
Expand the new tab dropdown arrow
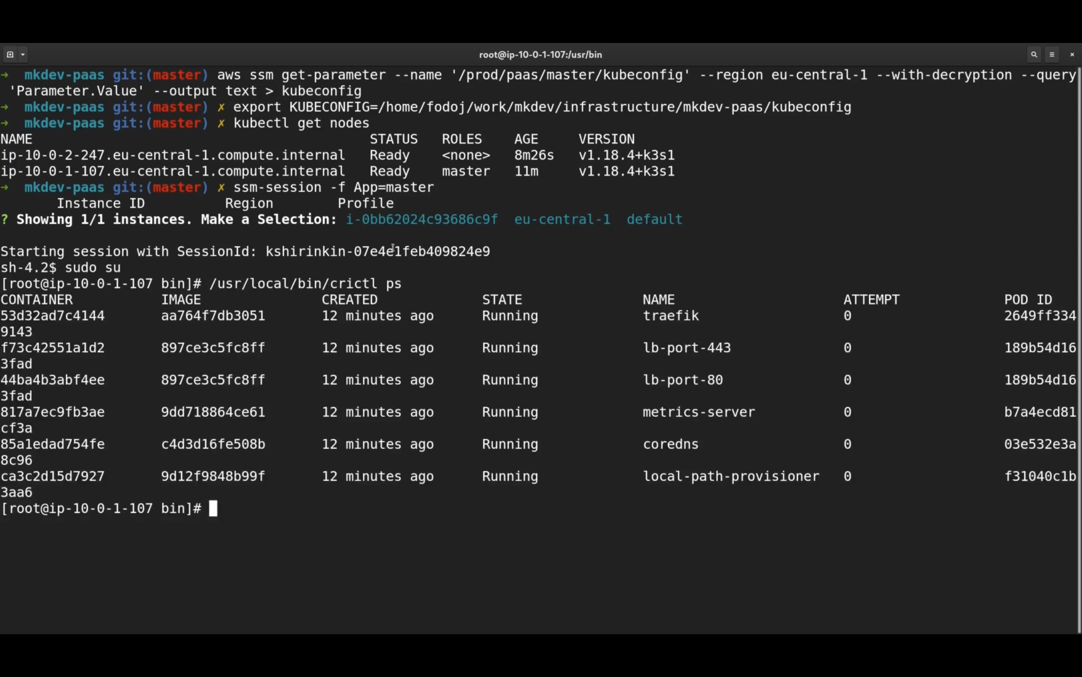tap(23, 54)
